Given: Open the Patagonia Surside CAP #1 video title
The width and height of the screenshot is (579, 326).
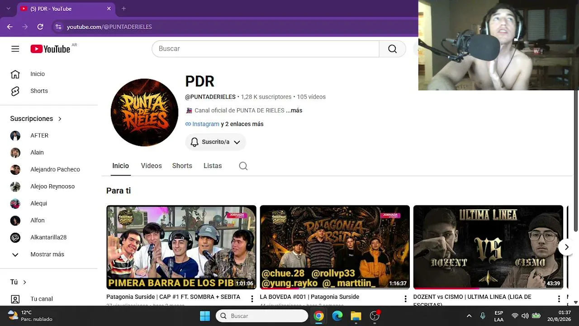Looking at the screenshot, I should [x=173, y=297].
